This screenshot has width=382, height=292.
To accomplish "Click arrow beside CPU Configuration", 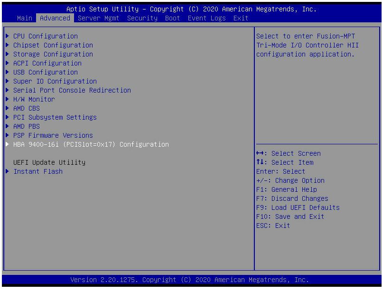I will tap(8, 36).
